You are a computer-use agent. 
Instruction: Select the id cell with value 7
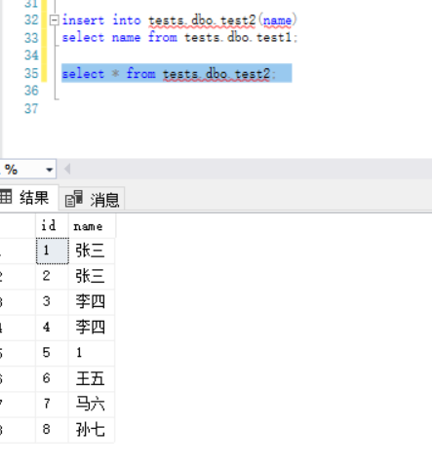(x=52, y=404)
